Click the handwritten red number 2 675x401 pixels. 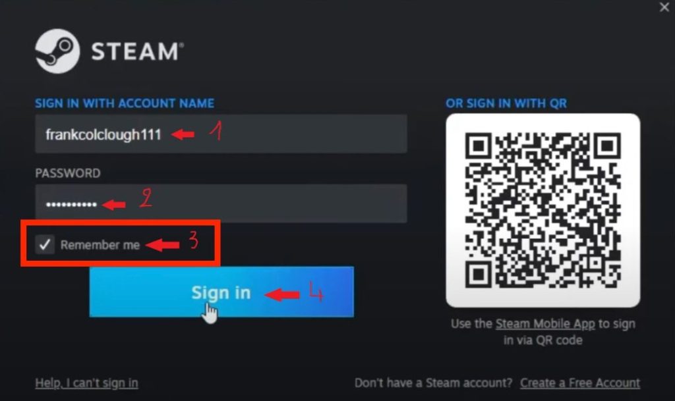146,198
